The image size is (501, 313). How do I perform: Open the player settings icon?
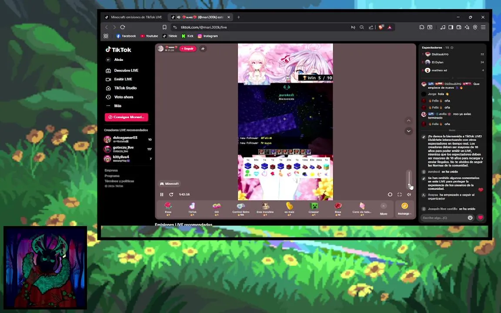pyautogui.click(x=390, y=194)
